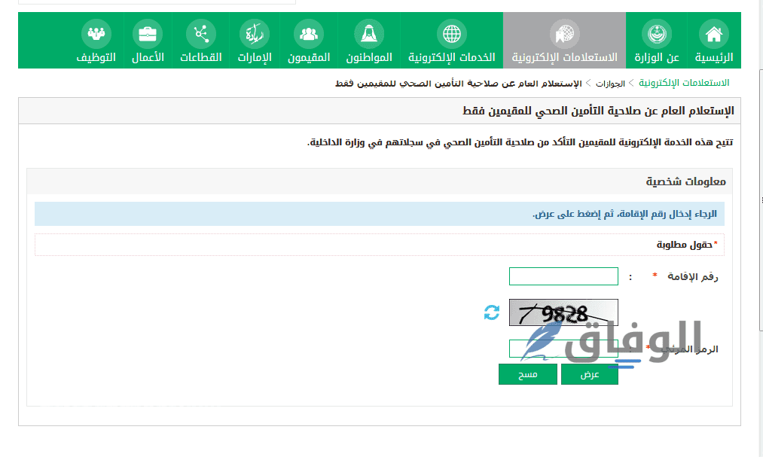This screenshot has height=457, width=763.
Task: Click the home icon for الرئيسية
Action: click(x=713, y=34)
